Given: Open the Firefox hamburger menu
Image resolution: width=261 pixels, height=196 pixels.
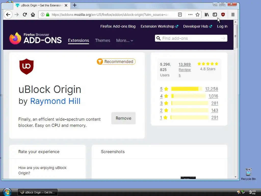Looking at the screenshot, I should coord(233,15).
